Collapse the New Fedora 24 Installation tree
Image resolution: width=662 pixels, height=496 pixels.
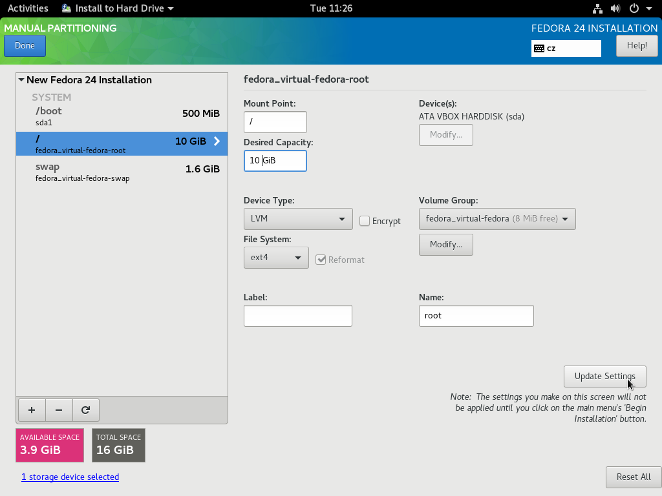21,80
